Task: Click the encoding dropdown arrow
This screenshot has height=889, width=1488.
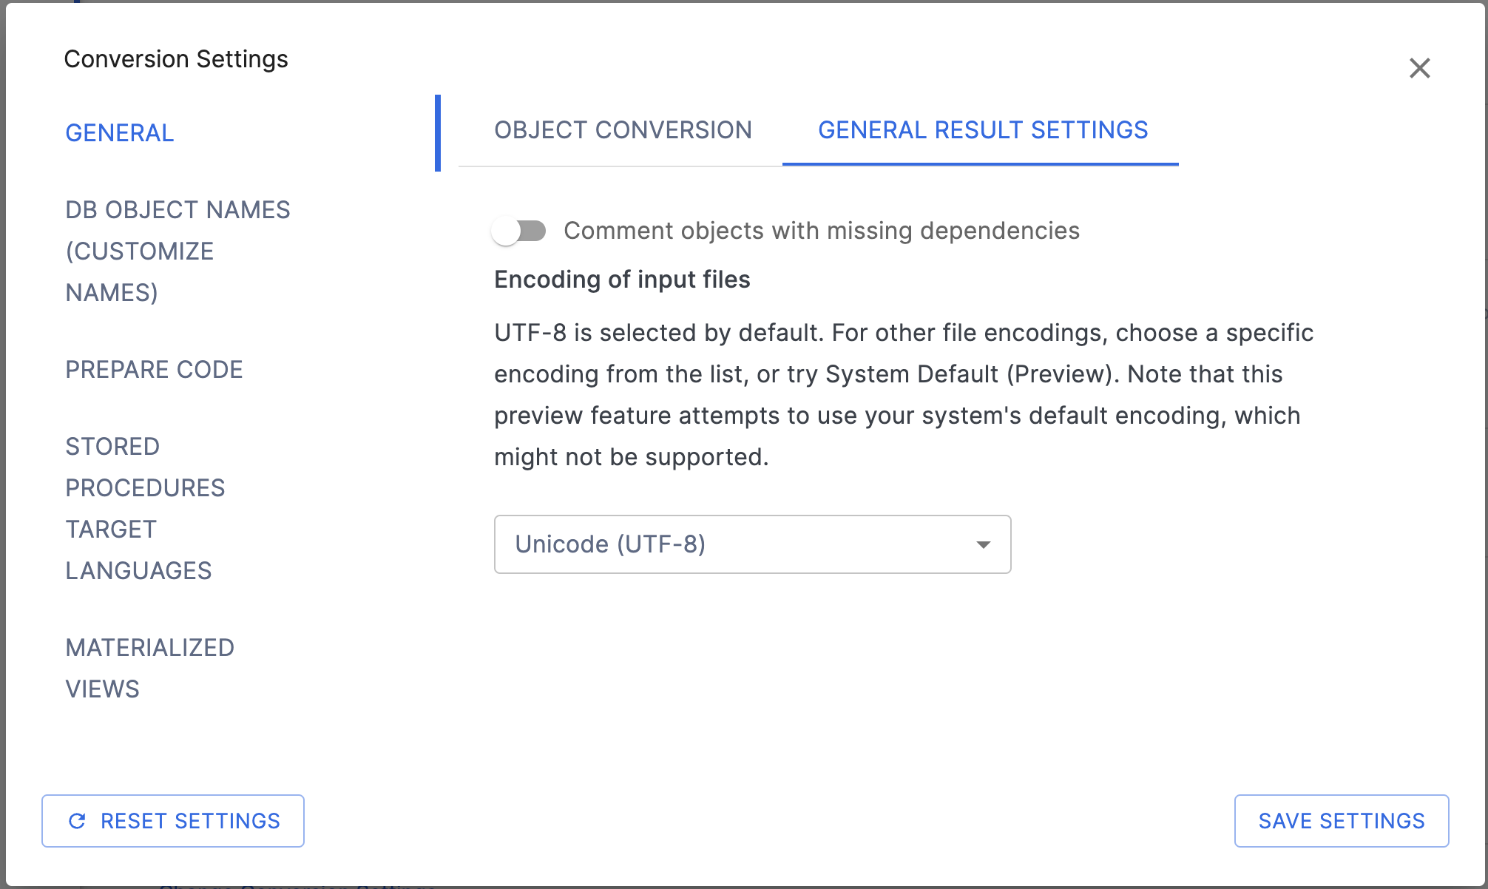Action: pos(983,545)
